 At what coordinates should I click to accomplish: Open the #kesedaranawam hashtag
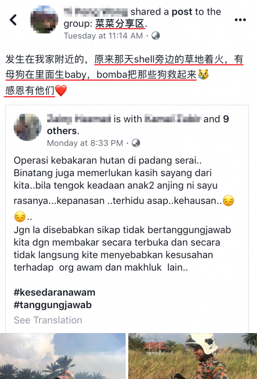(x=54, y=292)
